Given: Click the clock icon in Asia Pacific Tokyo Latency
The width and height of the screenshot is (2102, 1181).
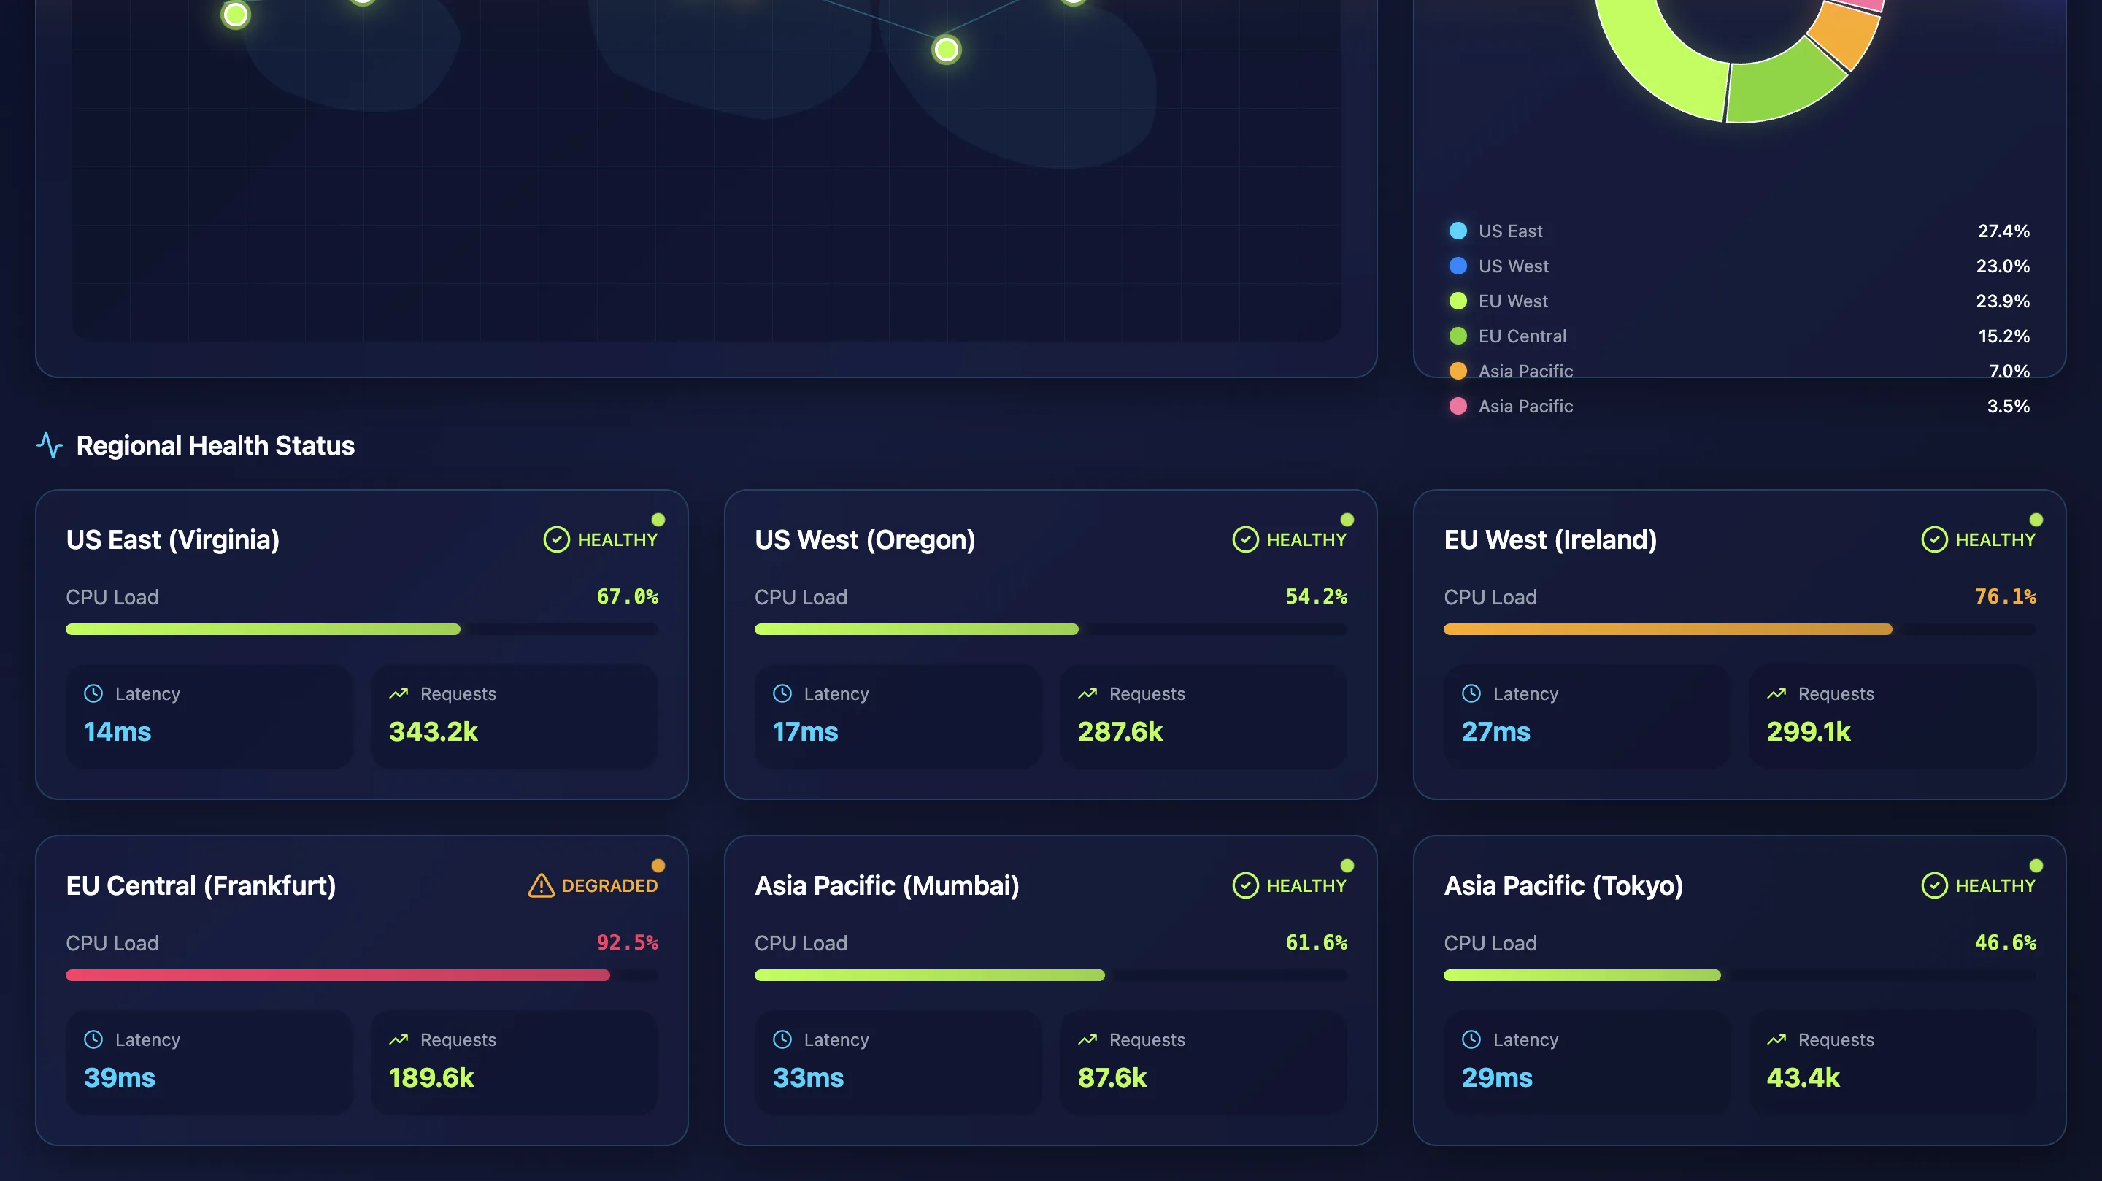Looking at the screenshot, I should click(1471, 1039).
